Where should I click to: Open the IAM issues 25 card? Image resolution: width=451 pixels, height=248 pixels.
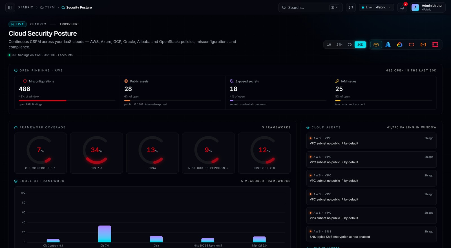click(x=384, y=93)
